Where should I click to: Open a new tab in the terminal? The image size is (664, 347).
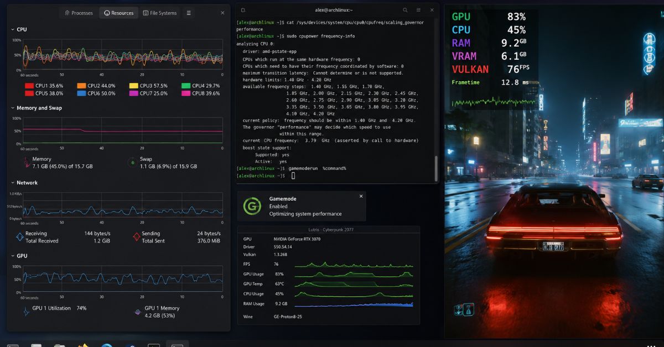click(x=243, y=10)
